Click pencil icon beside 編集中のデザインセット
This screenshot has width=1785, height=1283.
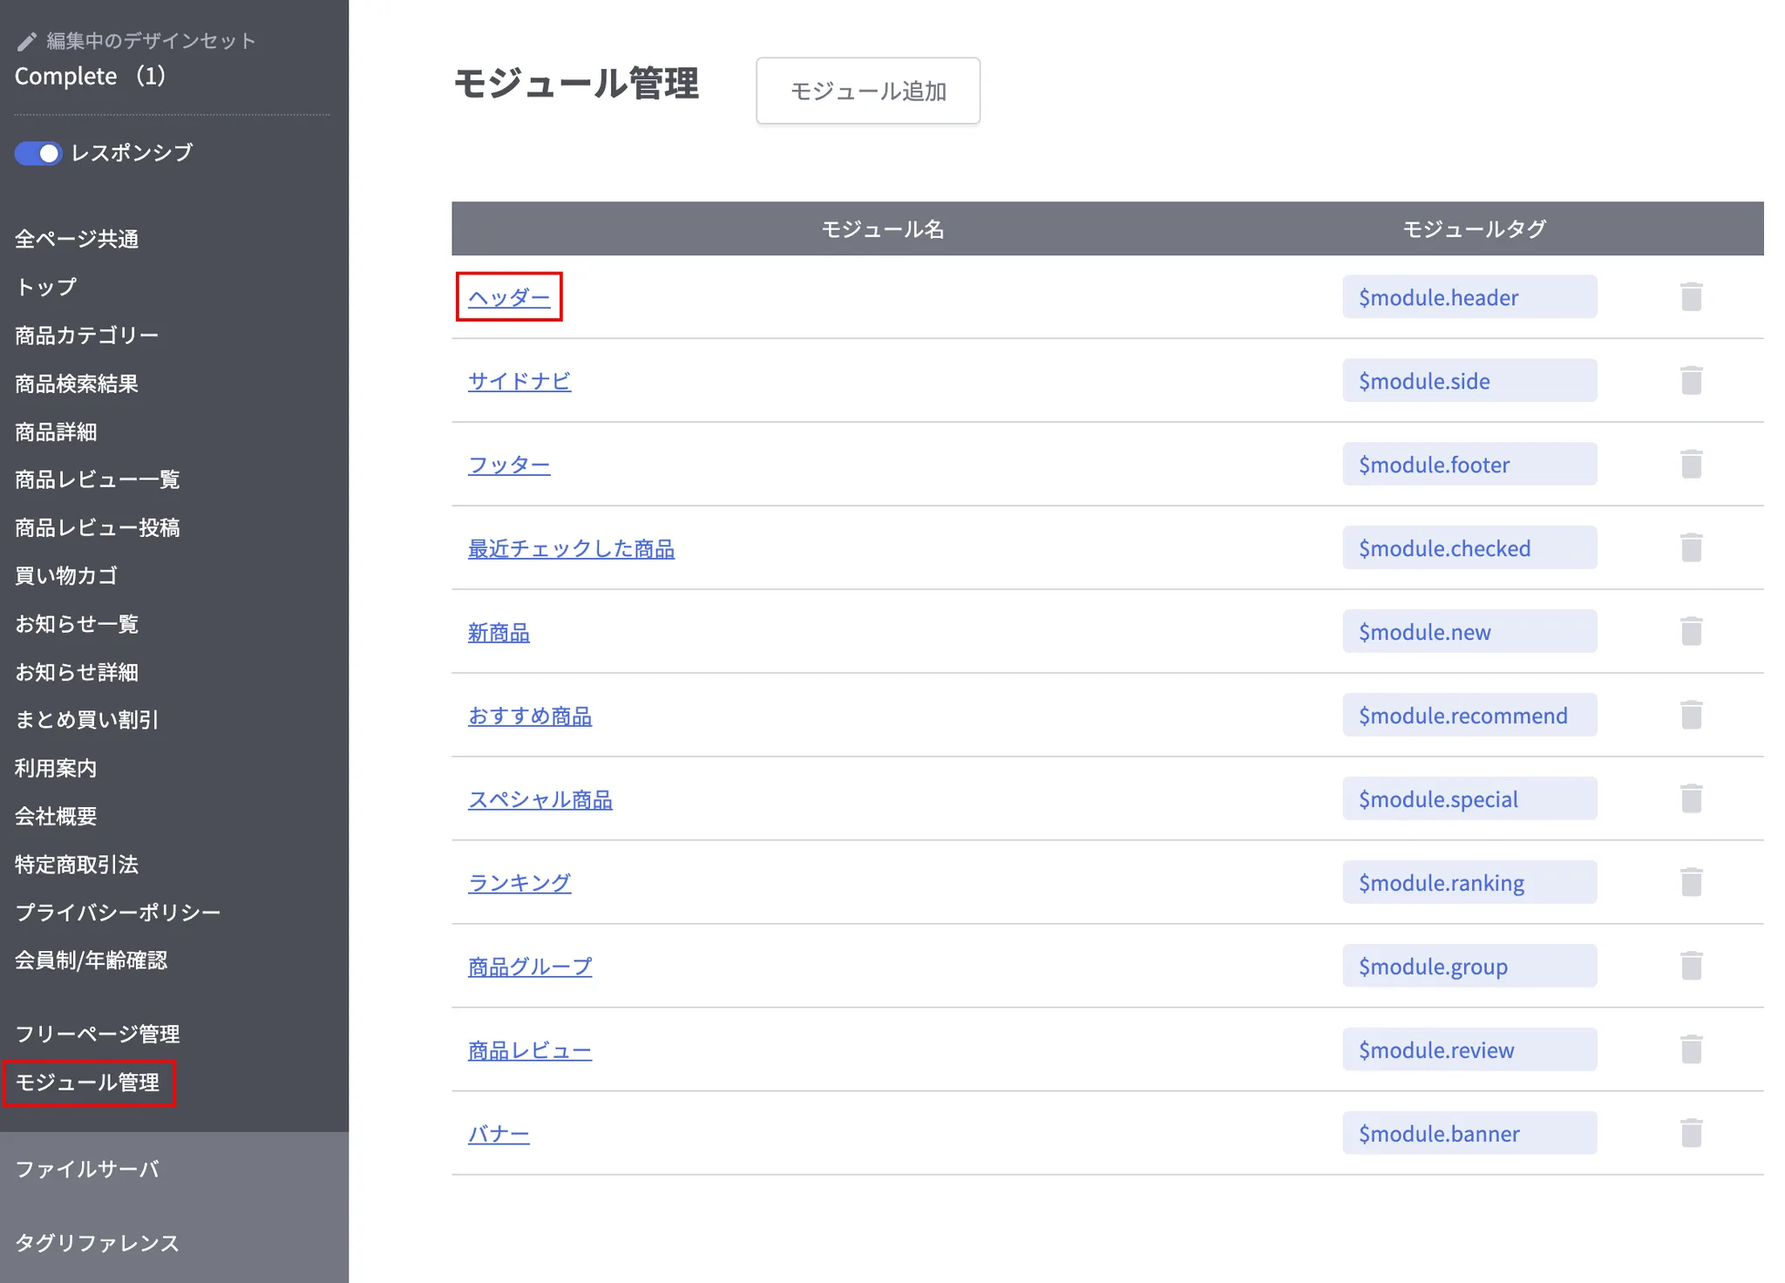pos(27,41)
